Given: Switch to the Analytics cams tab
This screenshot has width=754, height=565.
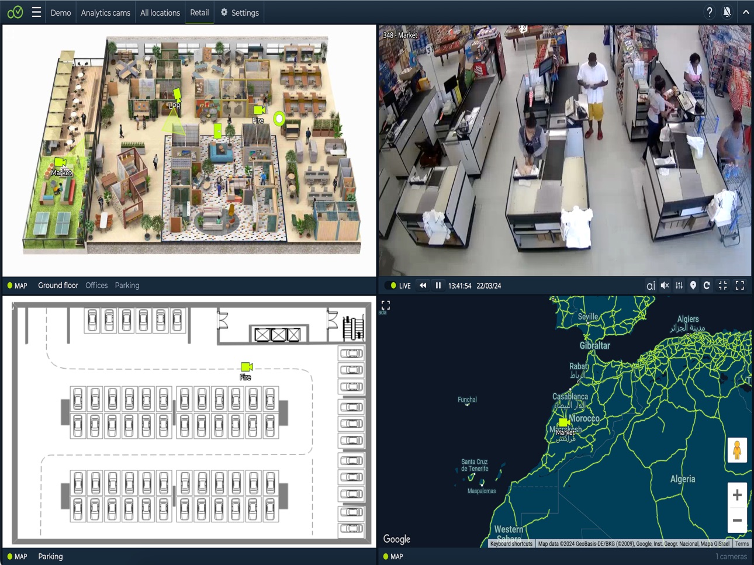Looking at the screenshot, I should tap(105, 12).
